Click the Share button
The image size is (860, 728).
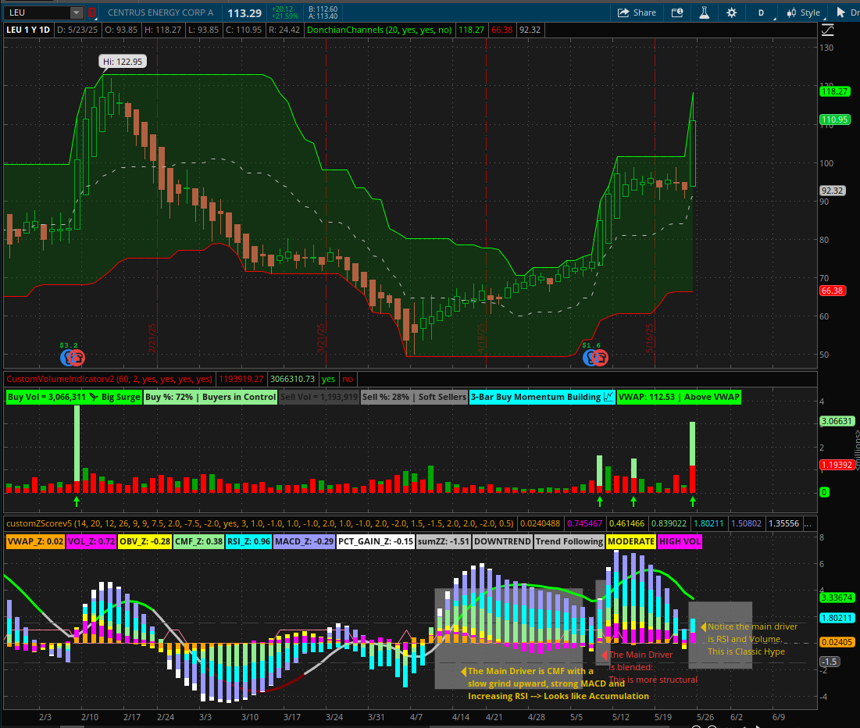pyautogui.click(x=637, y=12)
